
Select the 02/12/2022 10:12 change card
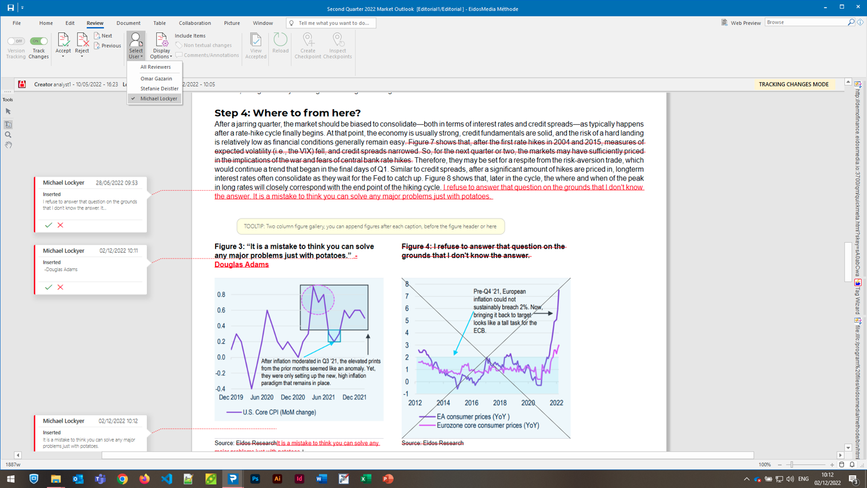(91, 433)
